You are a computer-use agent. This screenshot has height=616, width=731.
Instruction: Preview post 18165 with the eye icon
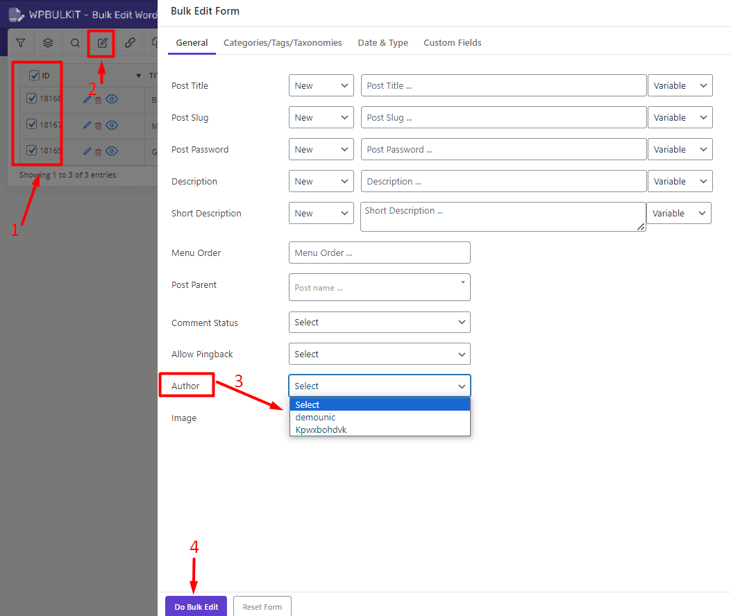112,151
